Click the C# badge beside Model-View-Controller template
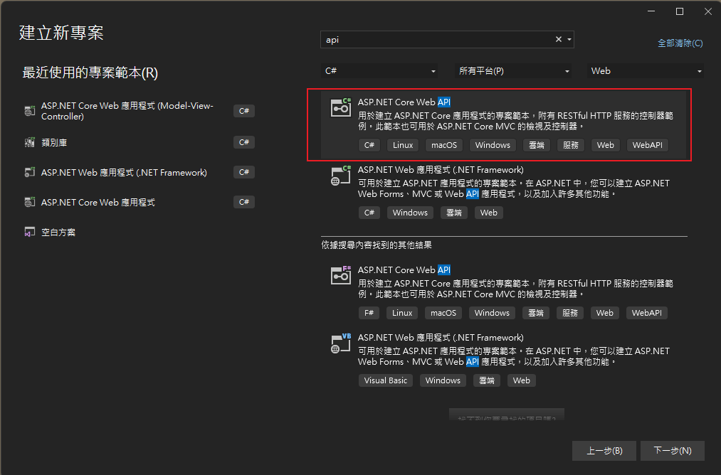Screen dimensions: 721x475 [x=243, y=111]
